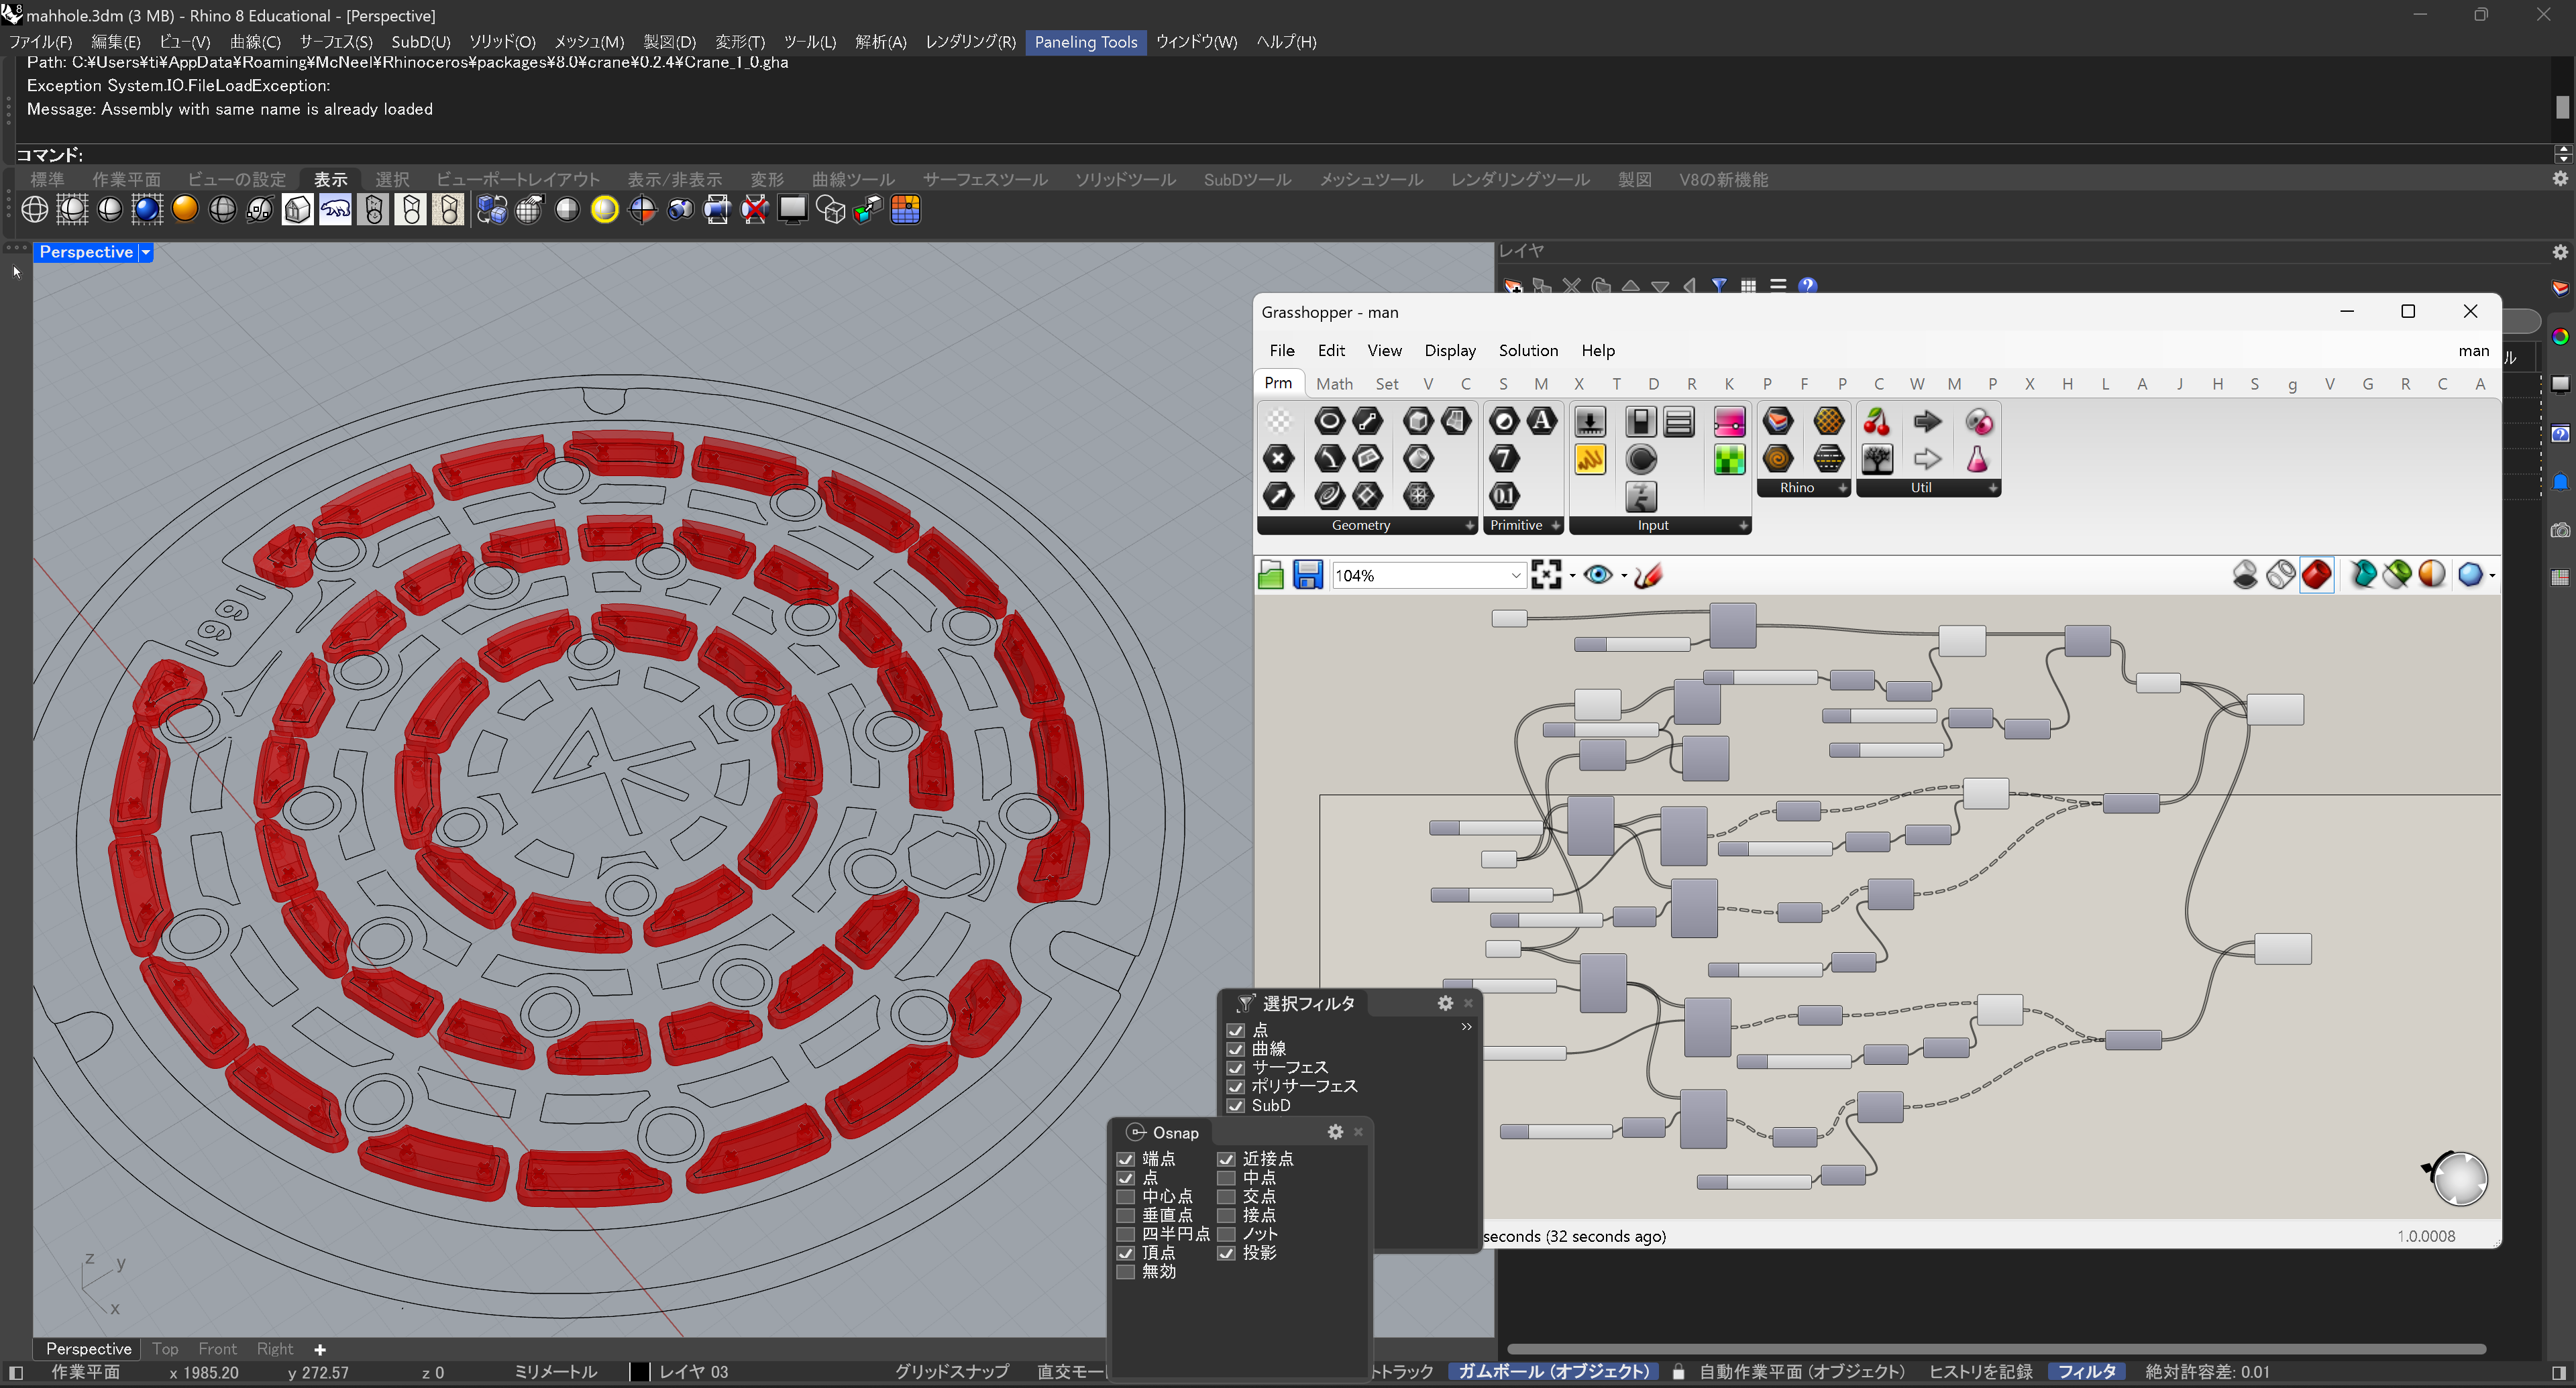2576x1388 pixels.
Task: Click the blue ghosted sphere display icon
Action: click(147, 210)
